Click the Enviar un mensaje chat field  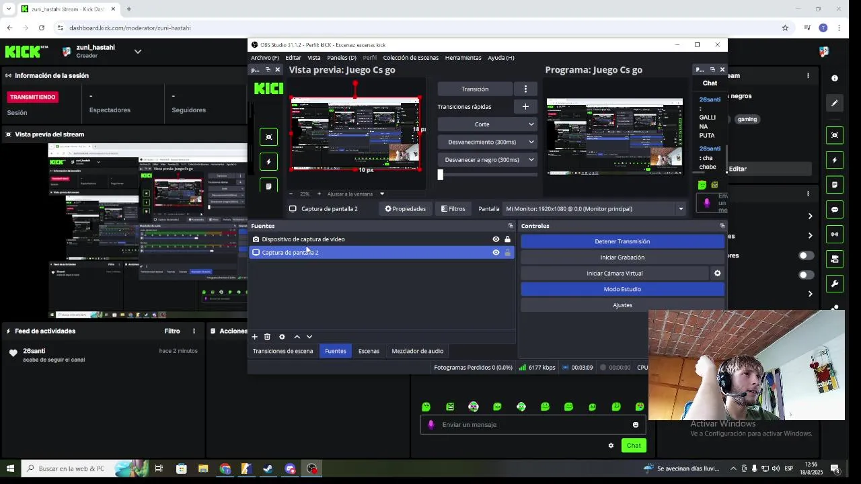coord(533,425)
